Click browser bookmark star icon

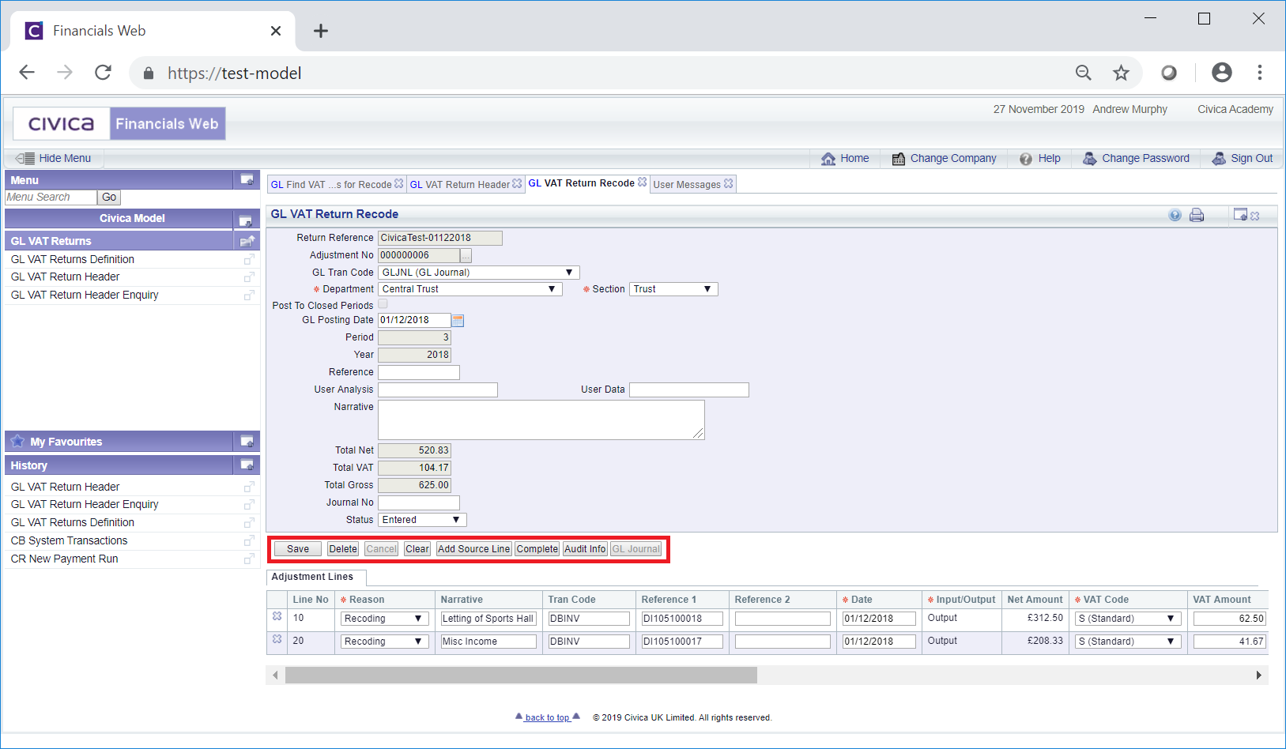1121,73
